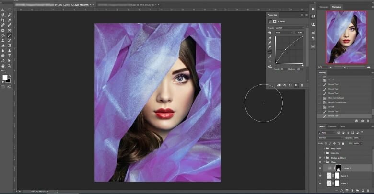
Task: Click the white foreground color swatch
Action: pos(4,78)
